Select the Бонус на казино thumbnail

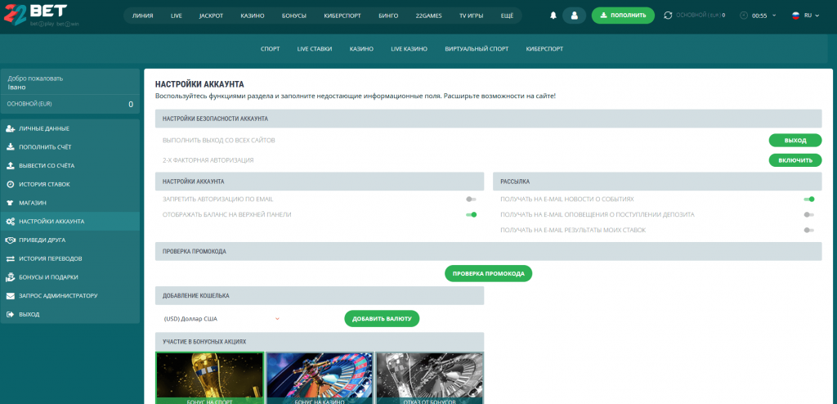coord(319,378)
